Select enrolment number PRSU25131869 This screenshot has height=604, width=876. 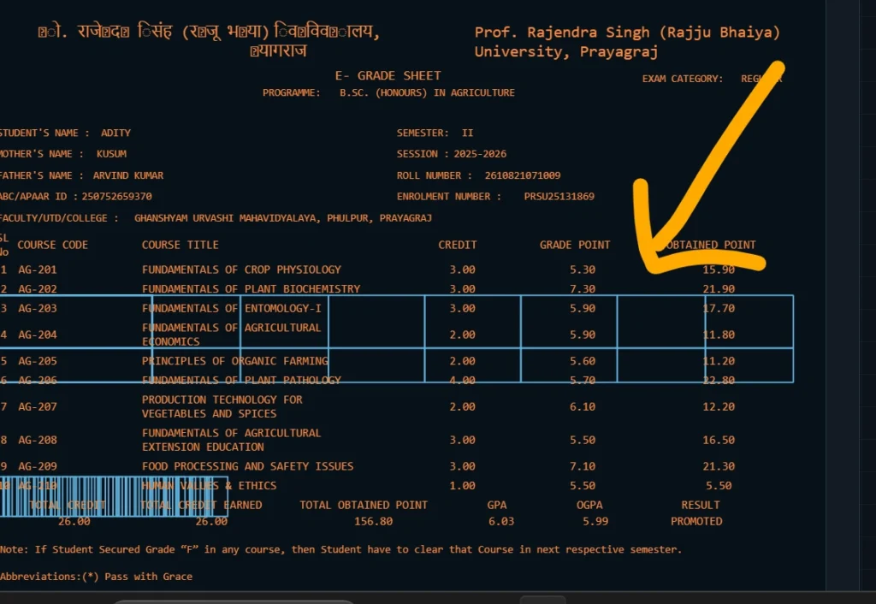[x=559, y=197]
